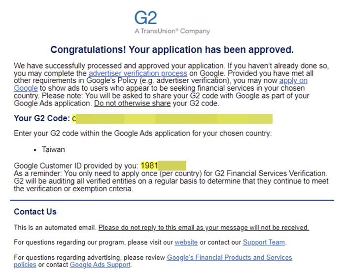
Task: Click the Contact Us heading
Action: coord(35,212)
